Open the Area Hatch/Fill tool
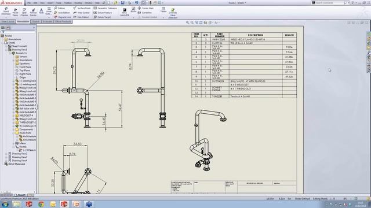The height and width of the screenshot is (208, 371). click(x=125, y=12)
